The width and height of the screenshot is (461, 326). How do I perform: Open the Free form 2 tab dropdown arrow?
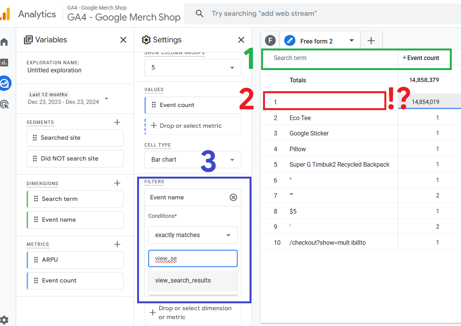pos(352,40)
